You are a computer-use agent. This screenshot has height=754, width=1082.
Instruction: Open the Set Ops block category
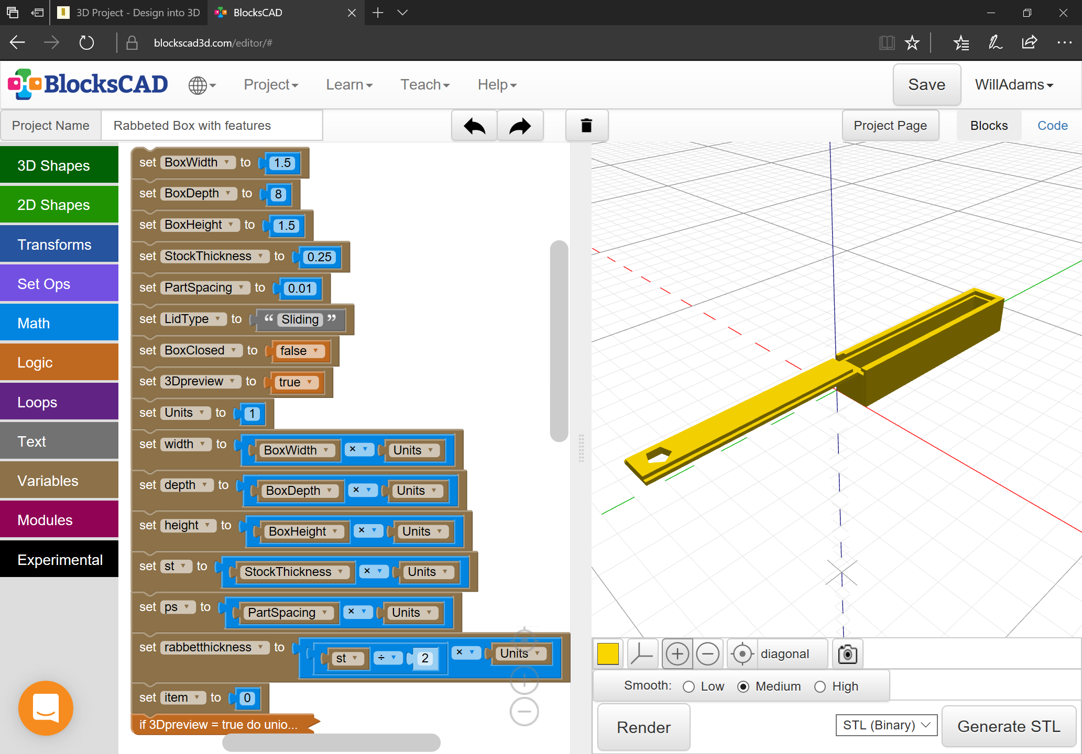[59, 284]
